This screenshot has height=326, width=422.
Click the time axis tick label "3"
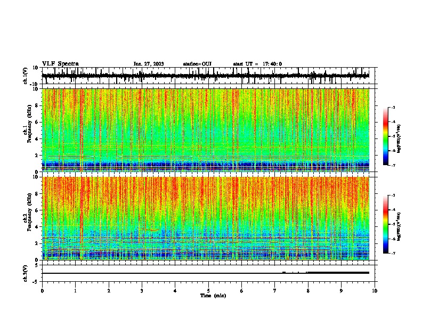pyautogui.click(x=142, y=291)
